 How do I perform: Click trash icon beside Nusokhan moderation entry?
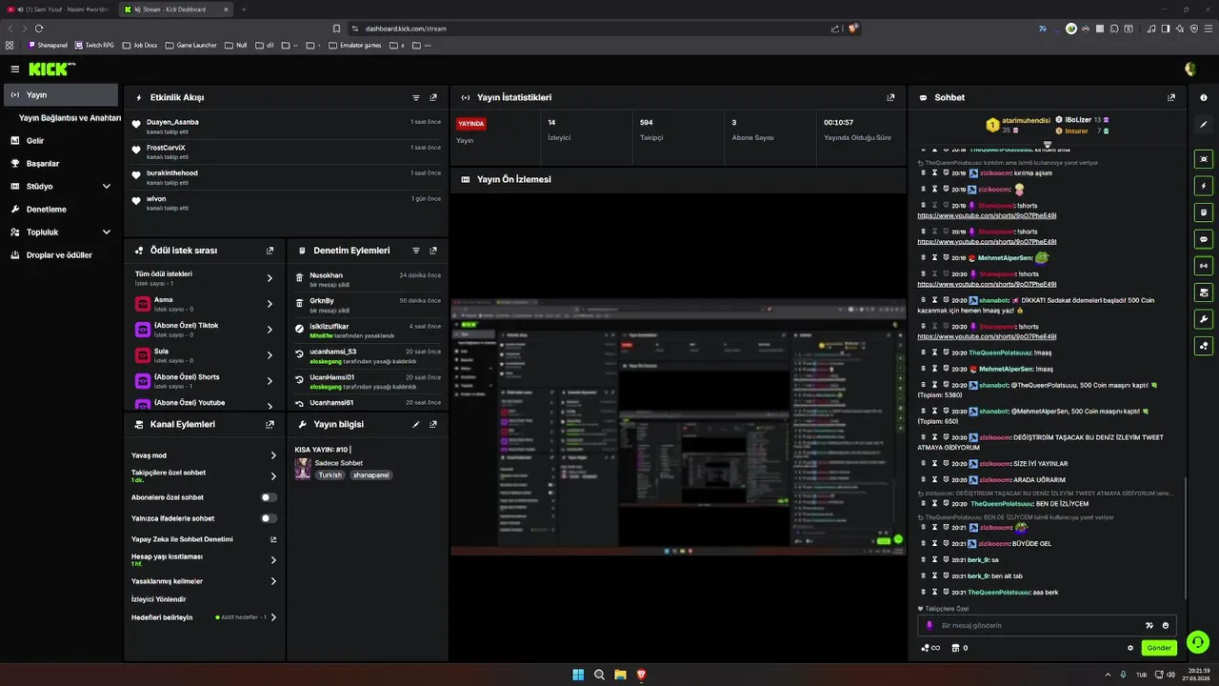(x=299, y=279)
